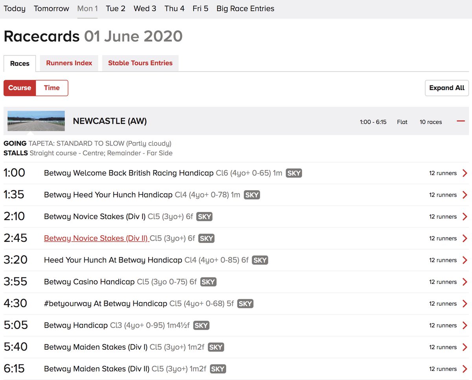The height and width of the screenshot is (380, 472).
Task: Click the SKY badge on 5:40 race
Action: [216, 347]
